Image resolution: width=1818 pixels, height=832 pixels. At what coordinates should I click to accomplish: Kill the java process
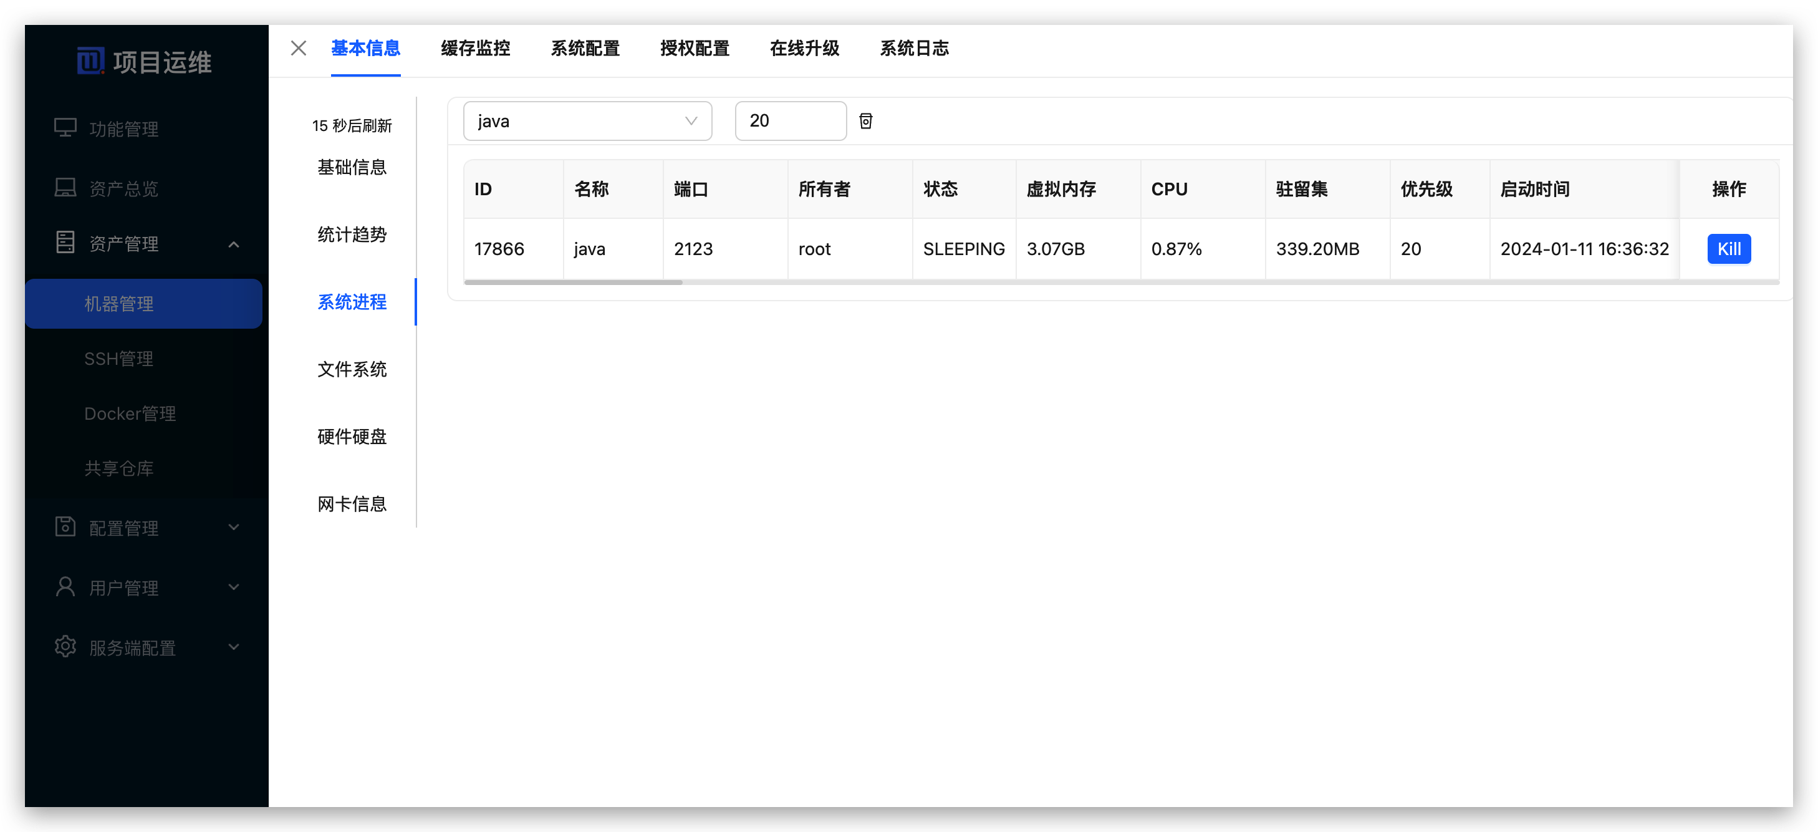click(1728, 249)
